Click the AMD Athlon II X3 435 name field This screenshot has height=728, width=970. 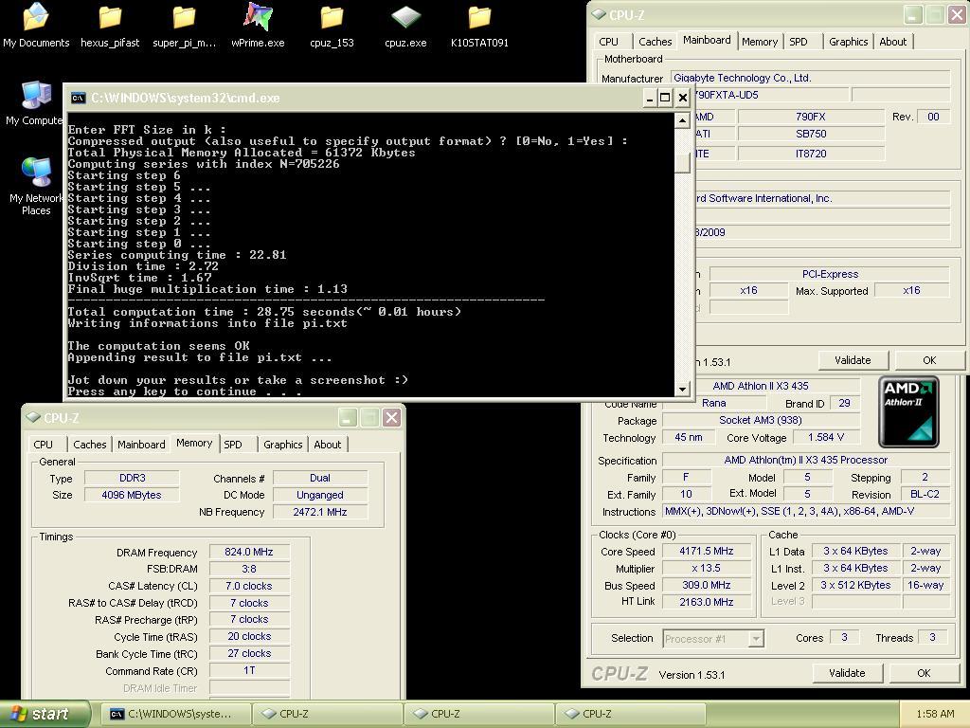761,386
